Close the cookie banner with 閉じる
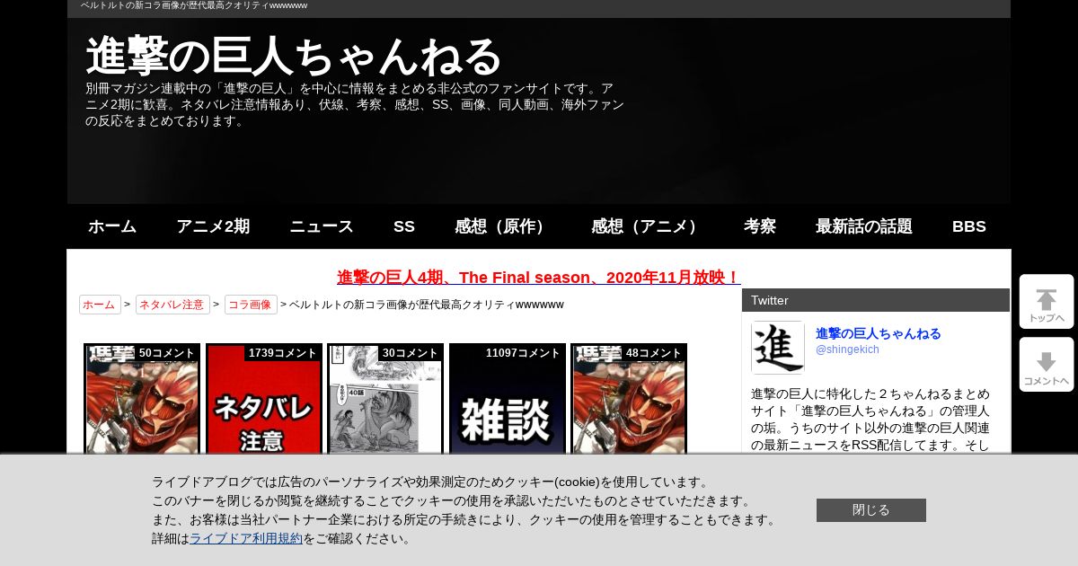1078x566 pixels. point(871,510)
